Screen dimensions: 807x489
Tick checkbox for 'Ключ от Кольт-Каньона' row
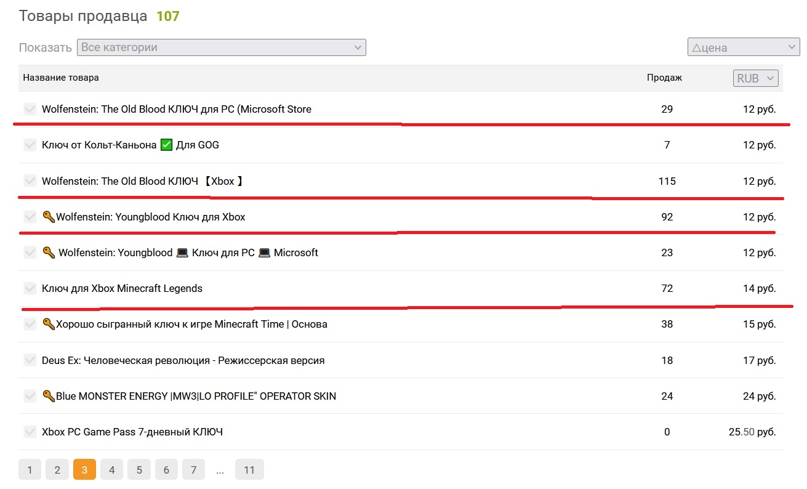30,145
